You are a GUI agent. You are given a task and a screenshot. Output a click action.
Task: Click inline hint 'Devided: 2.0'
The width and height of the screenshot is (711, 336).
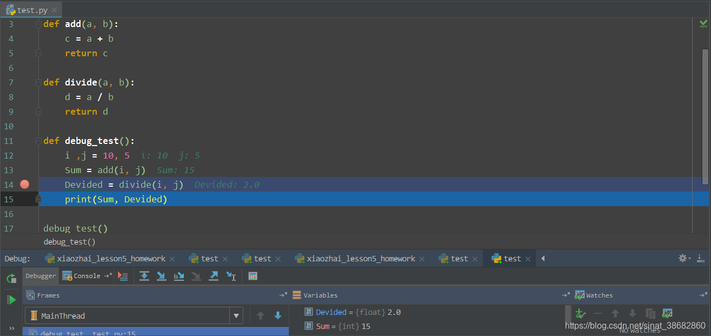(x=227, y=185)
